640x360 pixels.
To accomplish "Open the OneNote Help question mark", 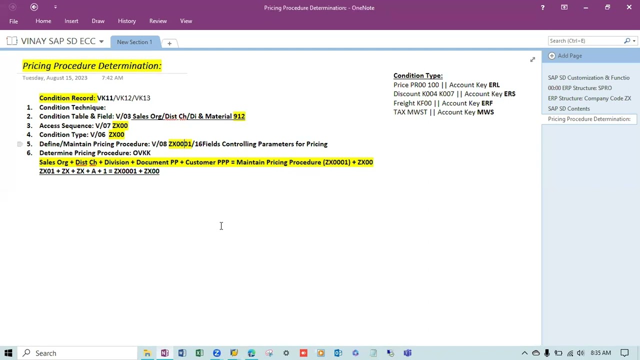I will [542, 7].
